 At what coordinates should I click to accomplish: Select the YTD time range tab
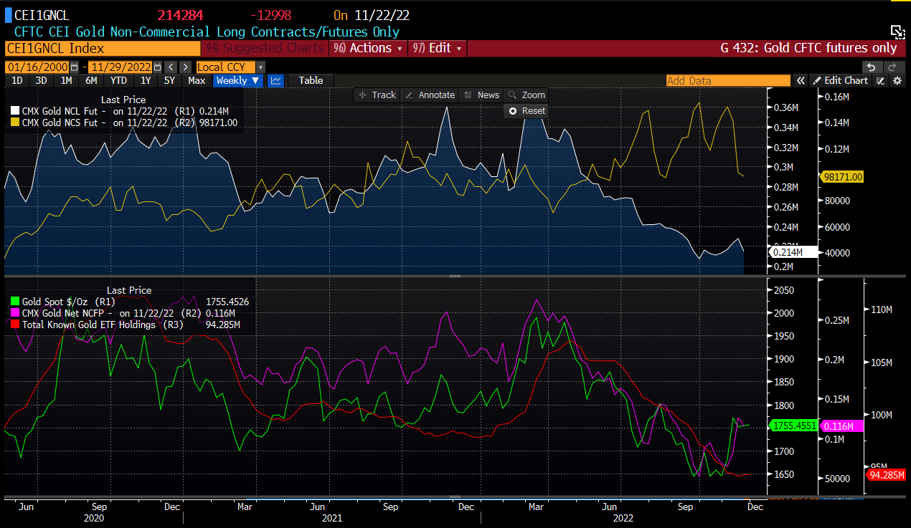[x=118, y=80]
